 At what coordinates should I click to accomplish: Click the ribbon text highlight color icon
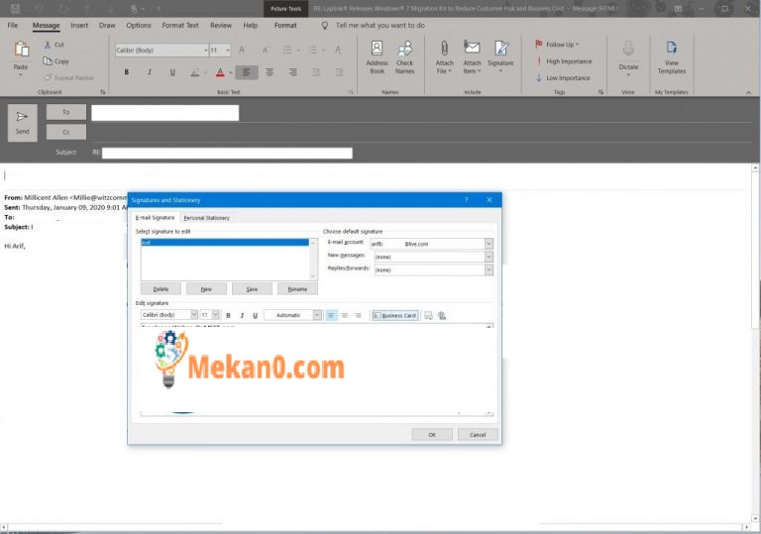point(194,72)
